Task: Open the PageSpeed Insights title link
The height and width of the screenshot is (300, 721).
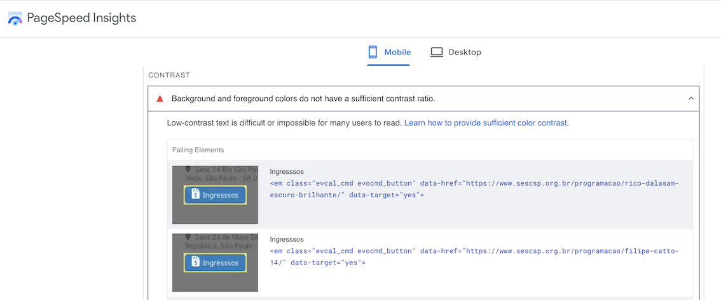Action: (81, 18)
